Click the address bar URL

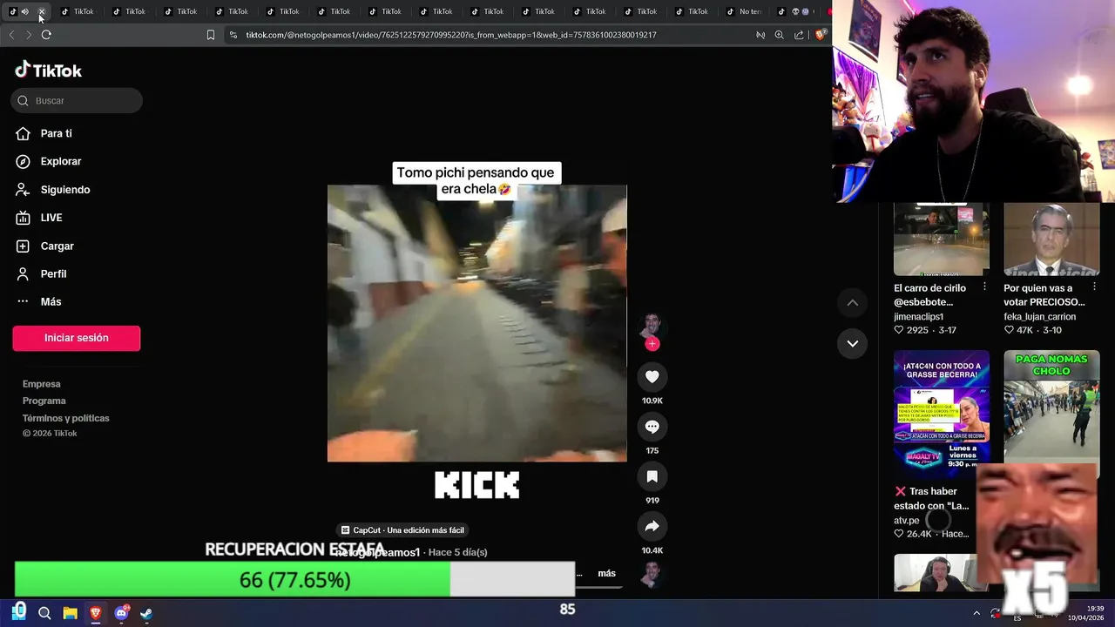pyautogui.click(x=451, y=35)
